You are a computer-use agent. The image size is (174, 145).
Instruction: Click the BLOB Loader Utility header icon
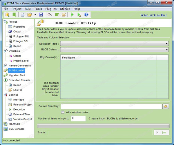[40, 23]
